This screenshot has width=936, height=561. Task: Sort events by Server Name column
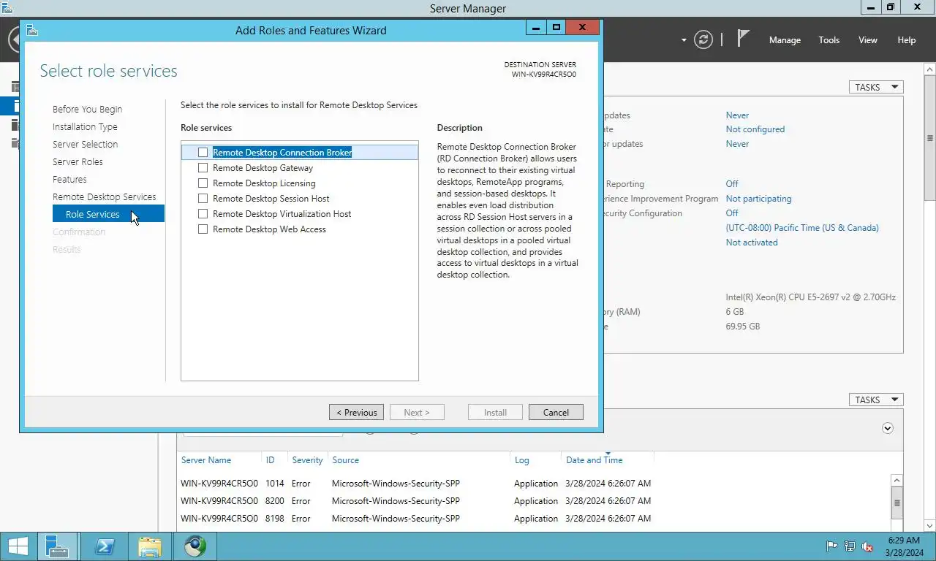[206, 460]
